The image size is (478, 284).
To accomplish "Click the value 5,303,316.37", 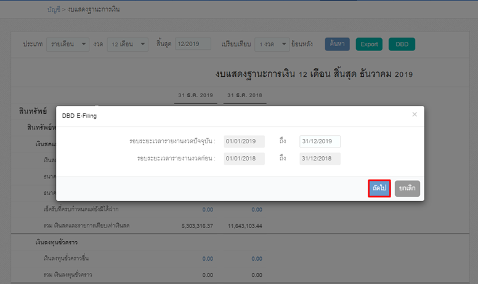I will pyautogui.click(x=197, y=226).
